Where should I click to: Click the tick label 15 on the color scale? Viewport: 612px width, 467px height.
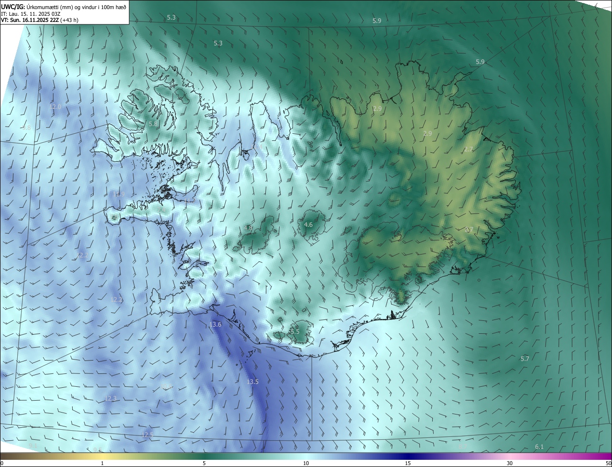pos(408,463)
